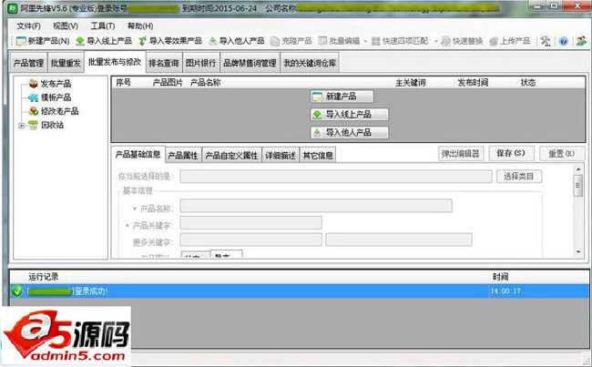This screenshot has height=367, width=592.
Task: Open the dropdown arrow next to 快速四项匹配
Action: click(435, 41)
